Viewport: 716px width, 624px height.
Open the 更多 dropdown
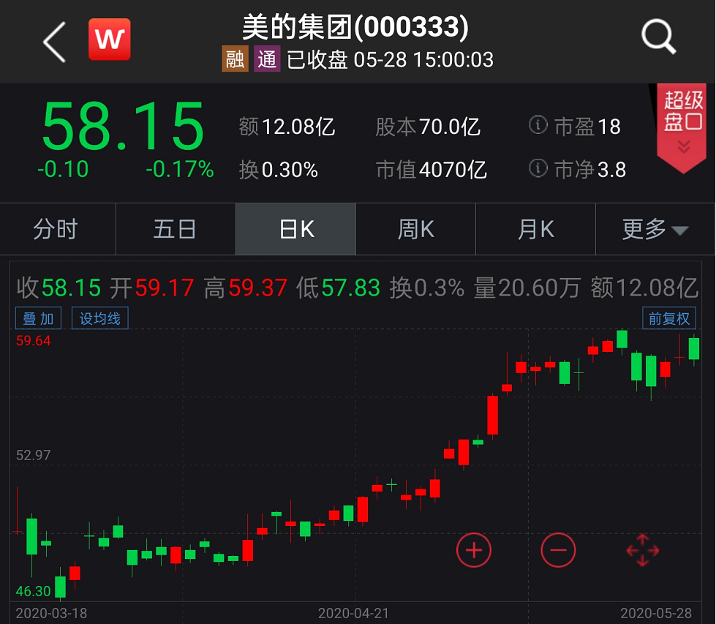point(655,229)
